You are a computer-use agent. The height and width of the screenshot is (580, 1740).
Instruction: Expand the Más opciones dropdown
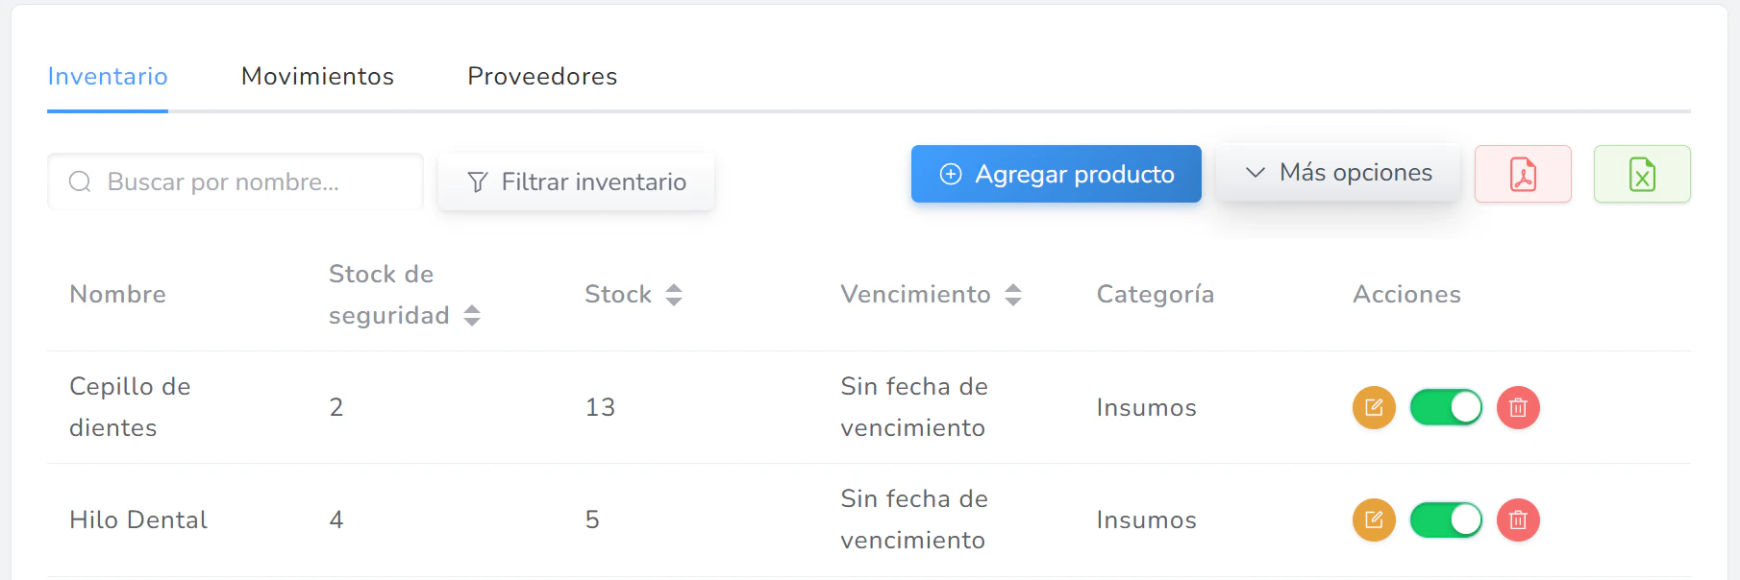1338,173
